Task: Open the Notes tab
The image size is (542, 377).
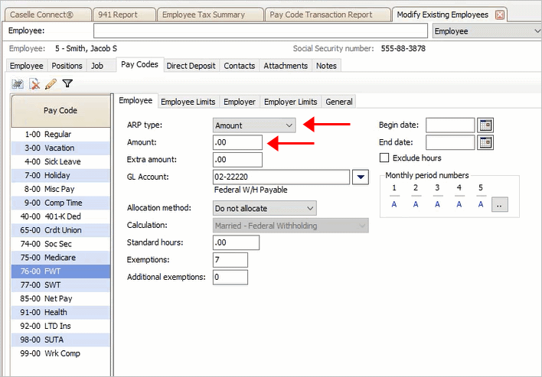Action: click(326, 66)
